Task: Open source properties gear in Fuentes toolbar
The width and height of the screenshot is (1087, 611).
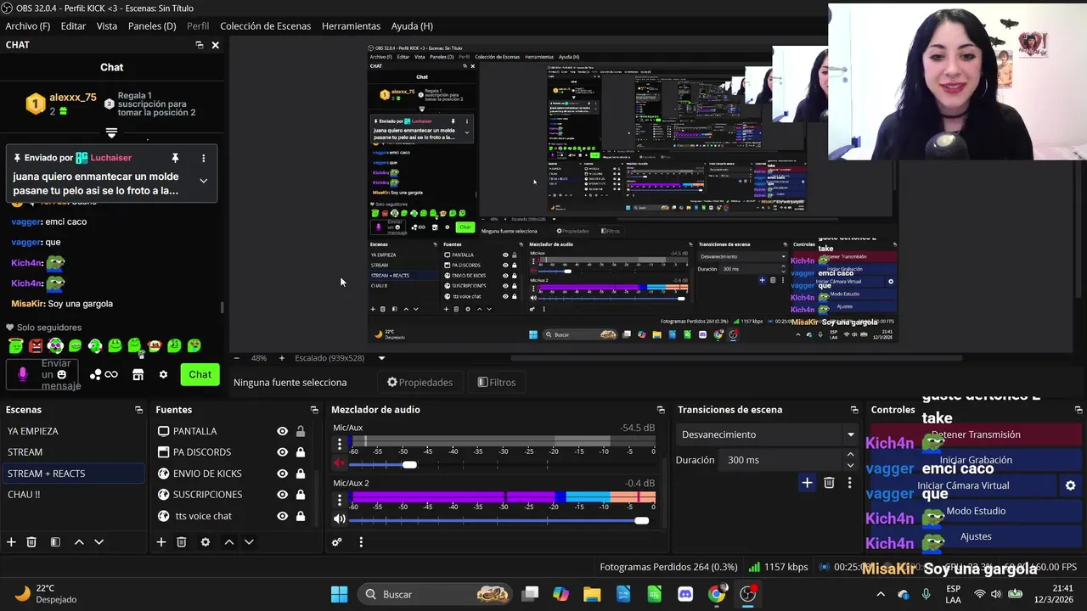Action: coord(205,541)
